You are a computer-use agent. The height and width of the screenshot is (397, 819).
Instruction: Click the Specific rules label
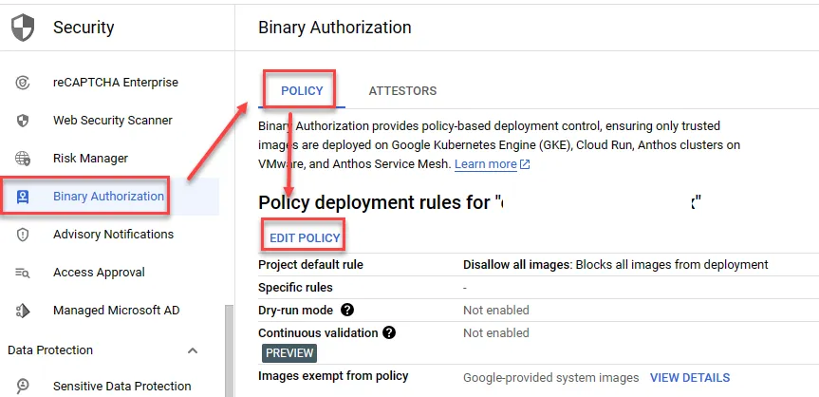point(295,288)
